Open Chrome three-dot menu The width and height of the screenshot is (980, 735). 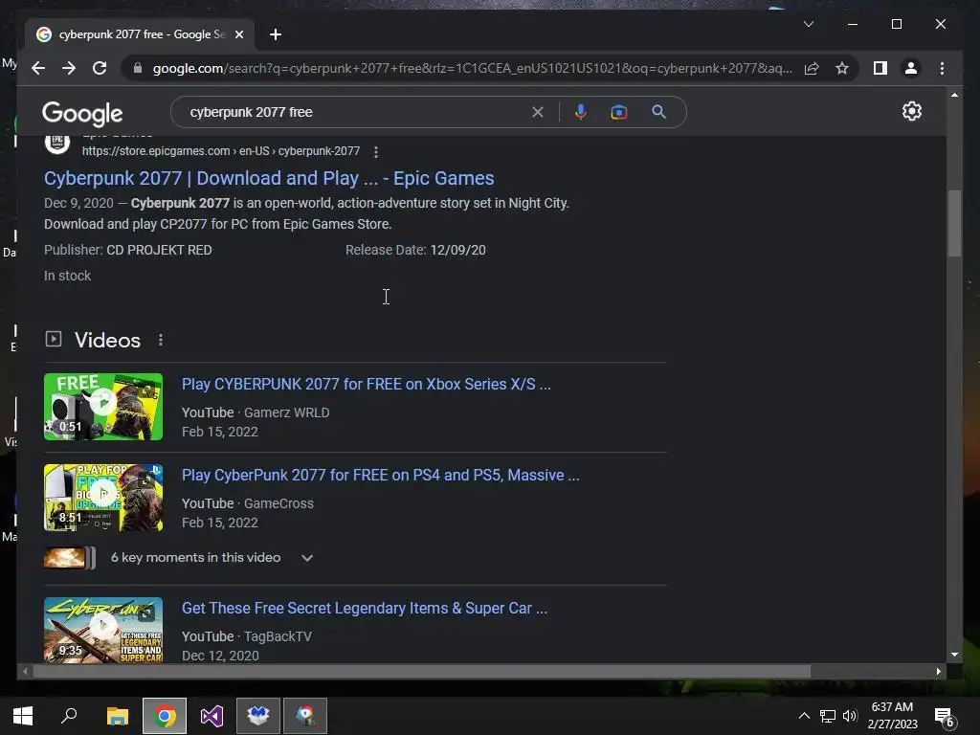coord(942,68)
